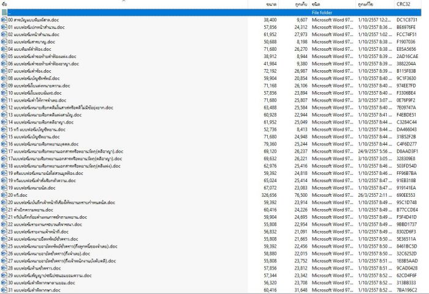Viewport: 429px width, 294px height.
Task: Click the document icon of file 08
Action: click(4, 78)
